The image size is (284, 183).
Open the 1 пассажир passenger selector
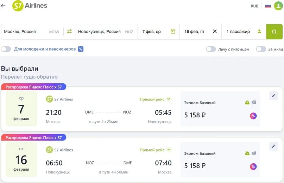(x=244, y=32)
